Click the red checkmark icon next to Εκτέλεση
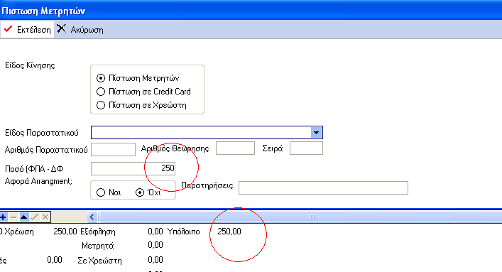This screenshot has height=272, width=502. coord(8,29)
